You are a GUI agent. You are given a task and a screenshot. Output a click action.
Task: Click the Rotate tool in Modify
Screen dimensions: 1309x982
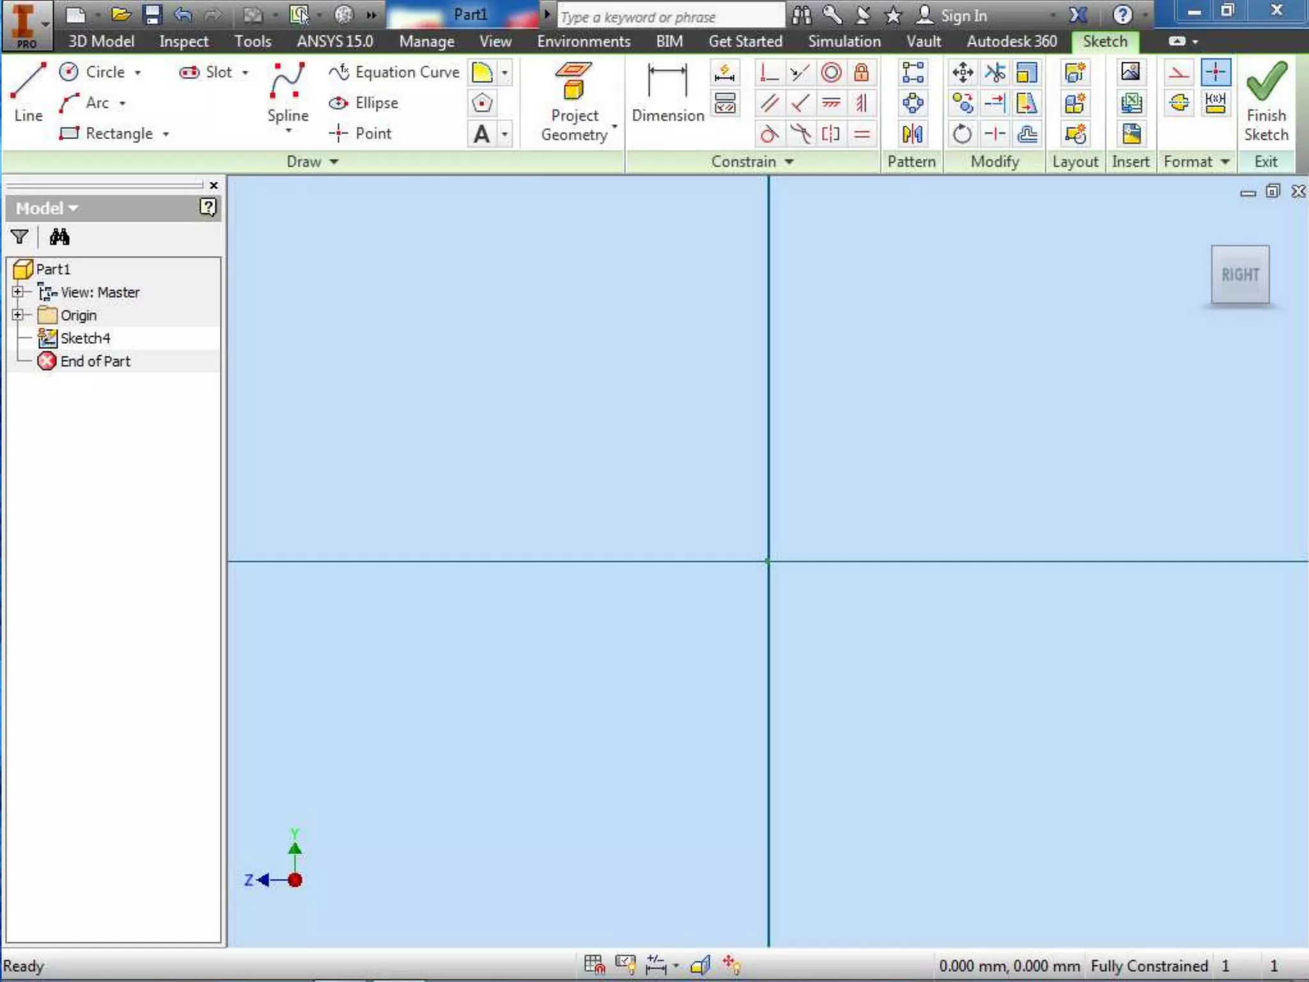[x=962, y=134]
